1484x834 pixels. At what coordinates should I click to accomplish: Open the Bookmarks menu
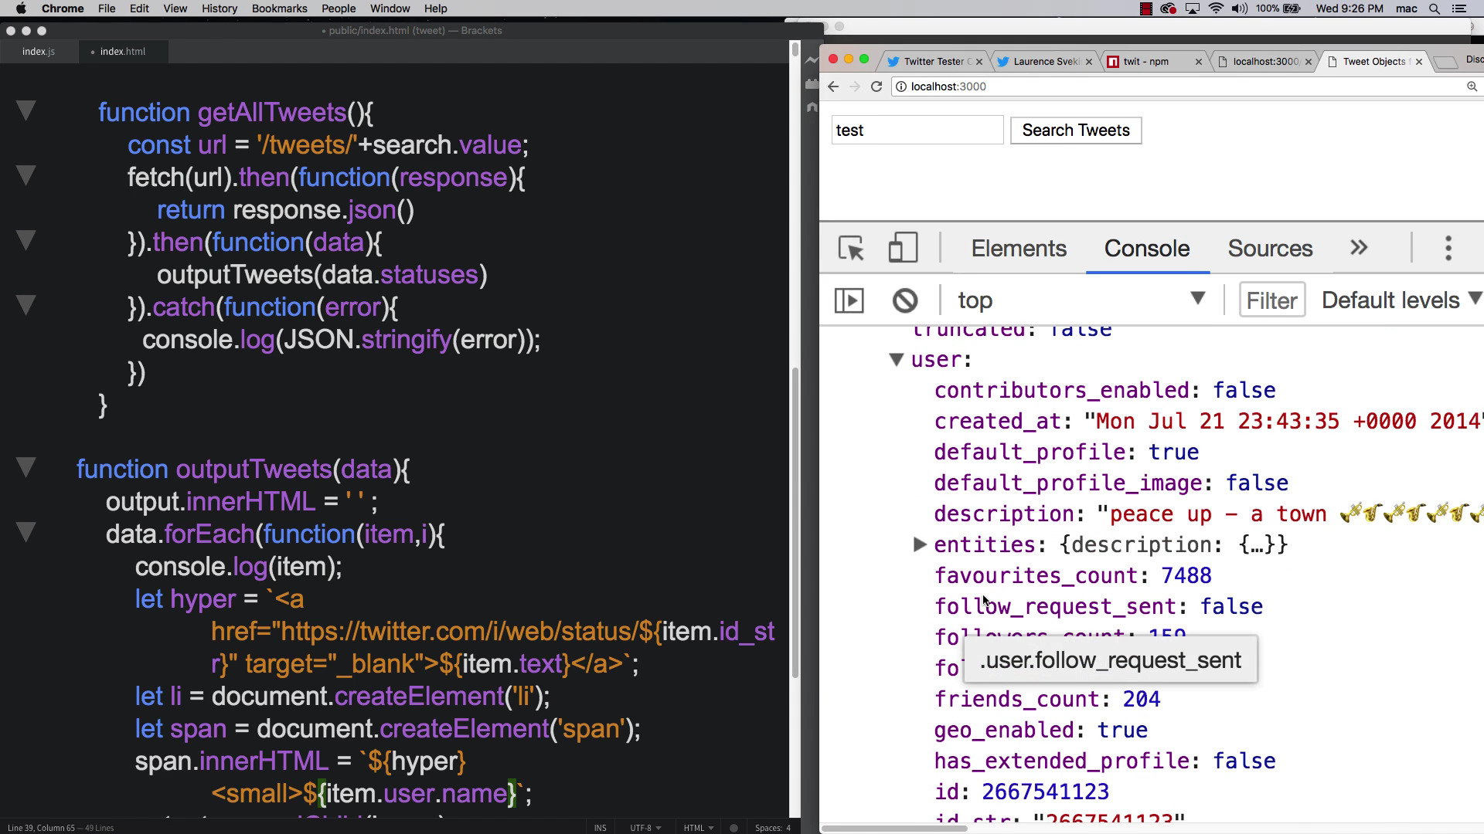click(x=279, y=8)
